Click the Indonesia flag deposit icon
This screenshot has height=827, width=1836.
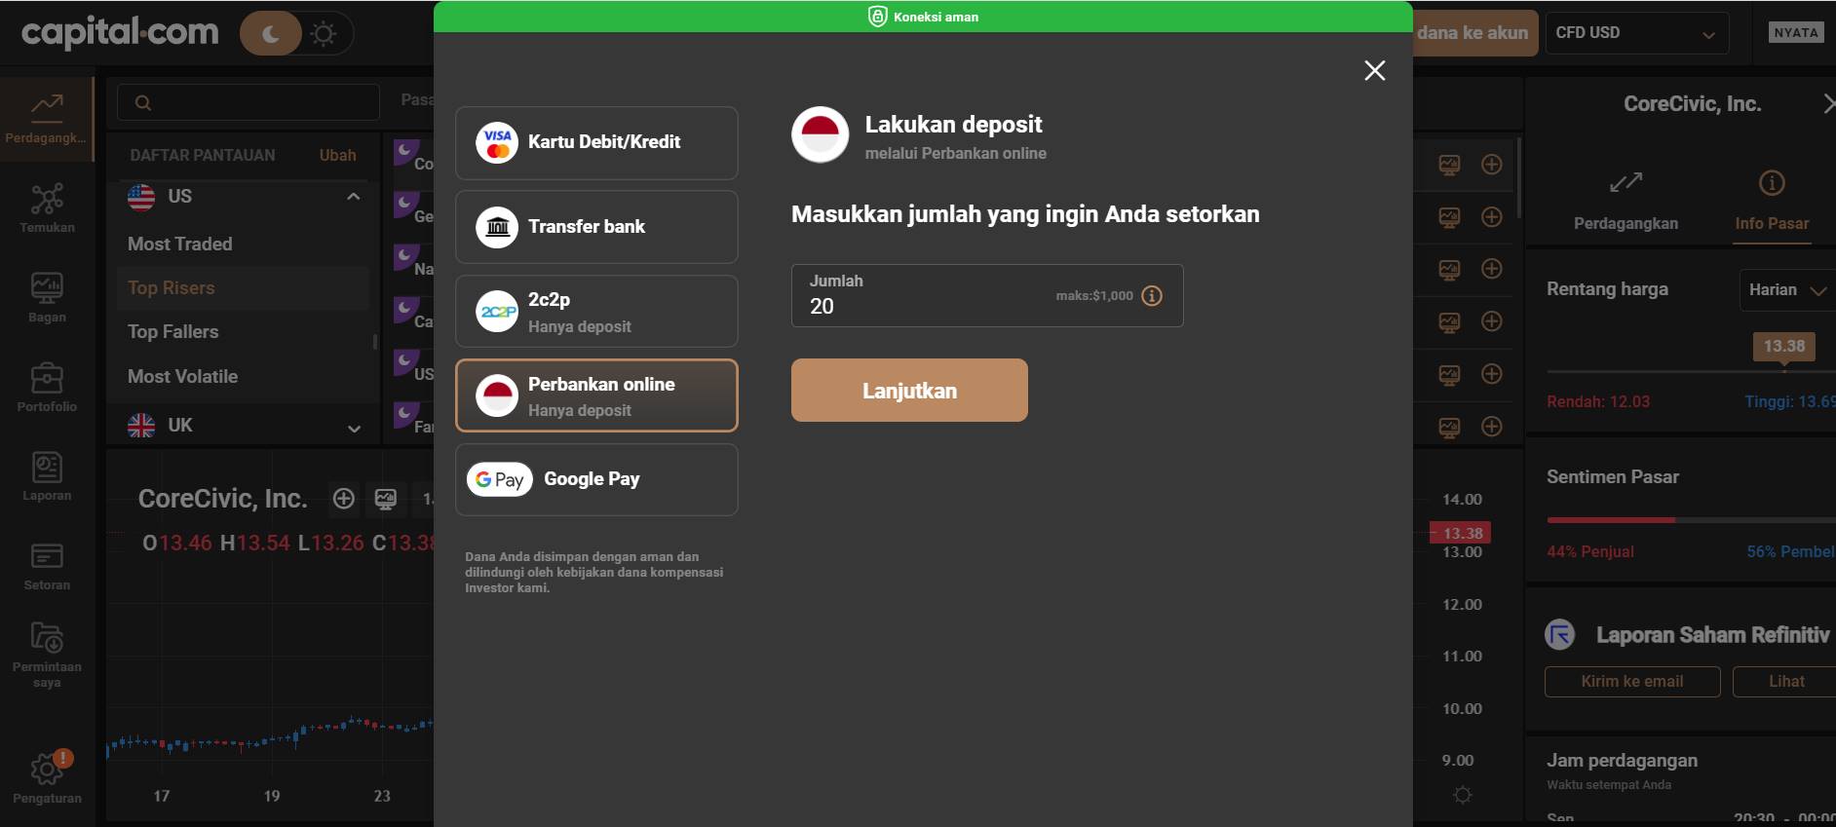(820, 134)
